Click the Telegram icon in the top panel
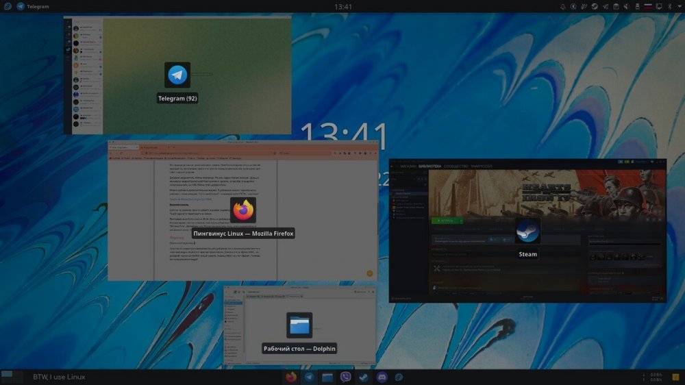This screenshot has width=685, height=385. (21, 6)
